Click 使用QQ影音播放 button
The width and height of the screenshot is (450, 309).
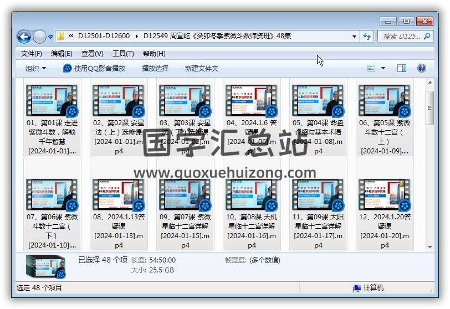94,68
